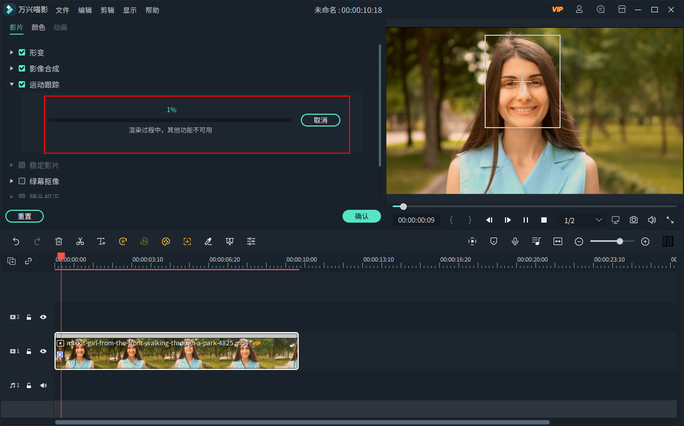Click the timeline zoom slider handle
The image size is (684, 426).
point(620,241)
